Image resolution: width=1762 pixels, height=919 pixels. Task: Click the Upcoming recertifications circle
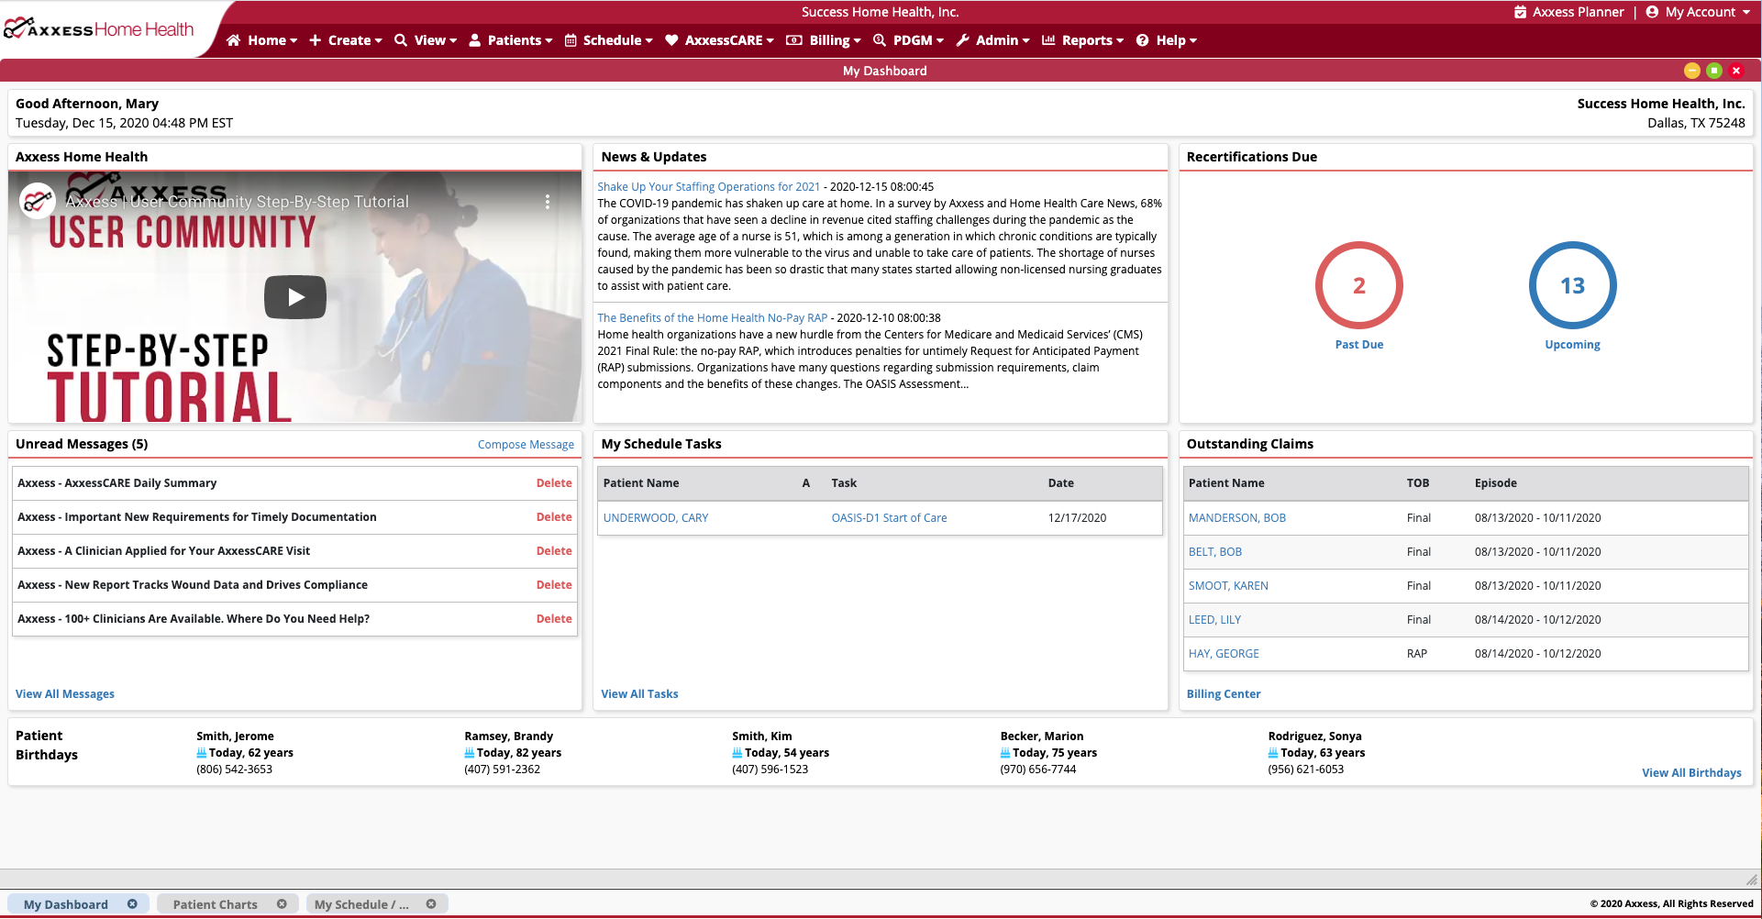pos(1572,285)
